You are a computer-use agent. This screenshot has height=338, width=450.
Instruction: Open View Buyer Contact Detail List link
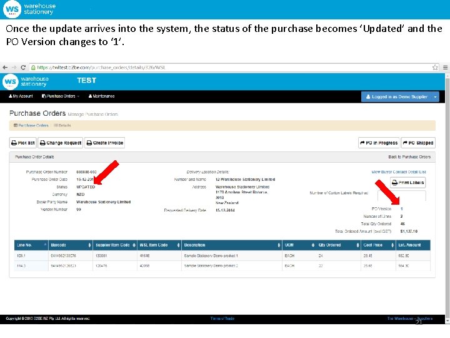pyautogui.click(x=399, y=172)
